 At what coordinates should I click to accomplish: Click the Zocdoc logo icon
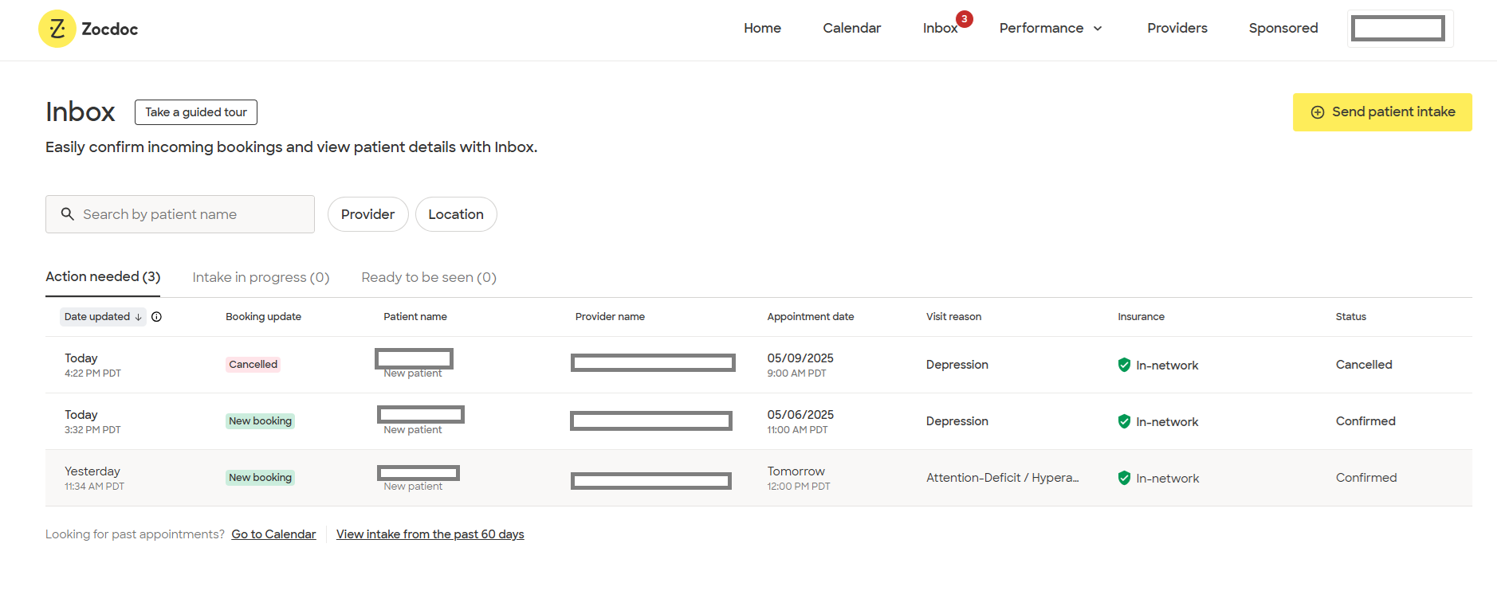(x=57, y=29)
